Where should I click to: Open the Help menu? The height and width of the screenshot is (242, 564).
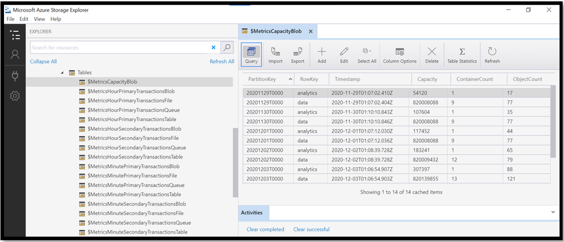[x=56, y=19]
